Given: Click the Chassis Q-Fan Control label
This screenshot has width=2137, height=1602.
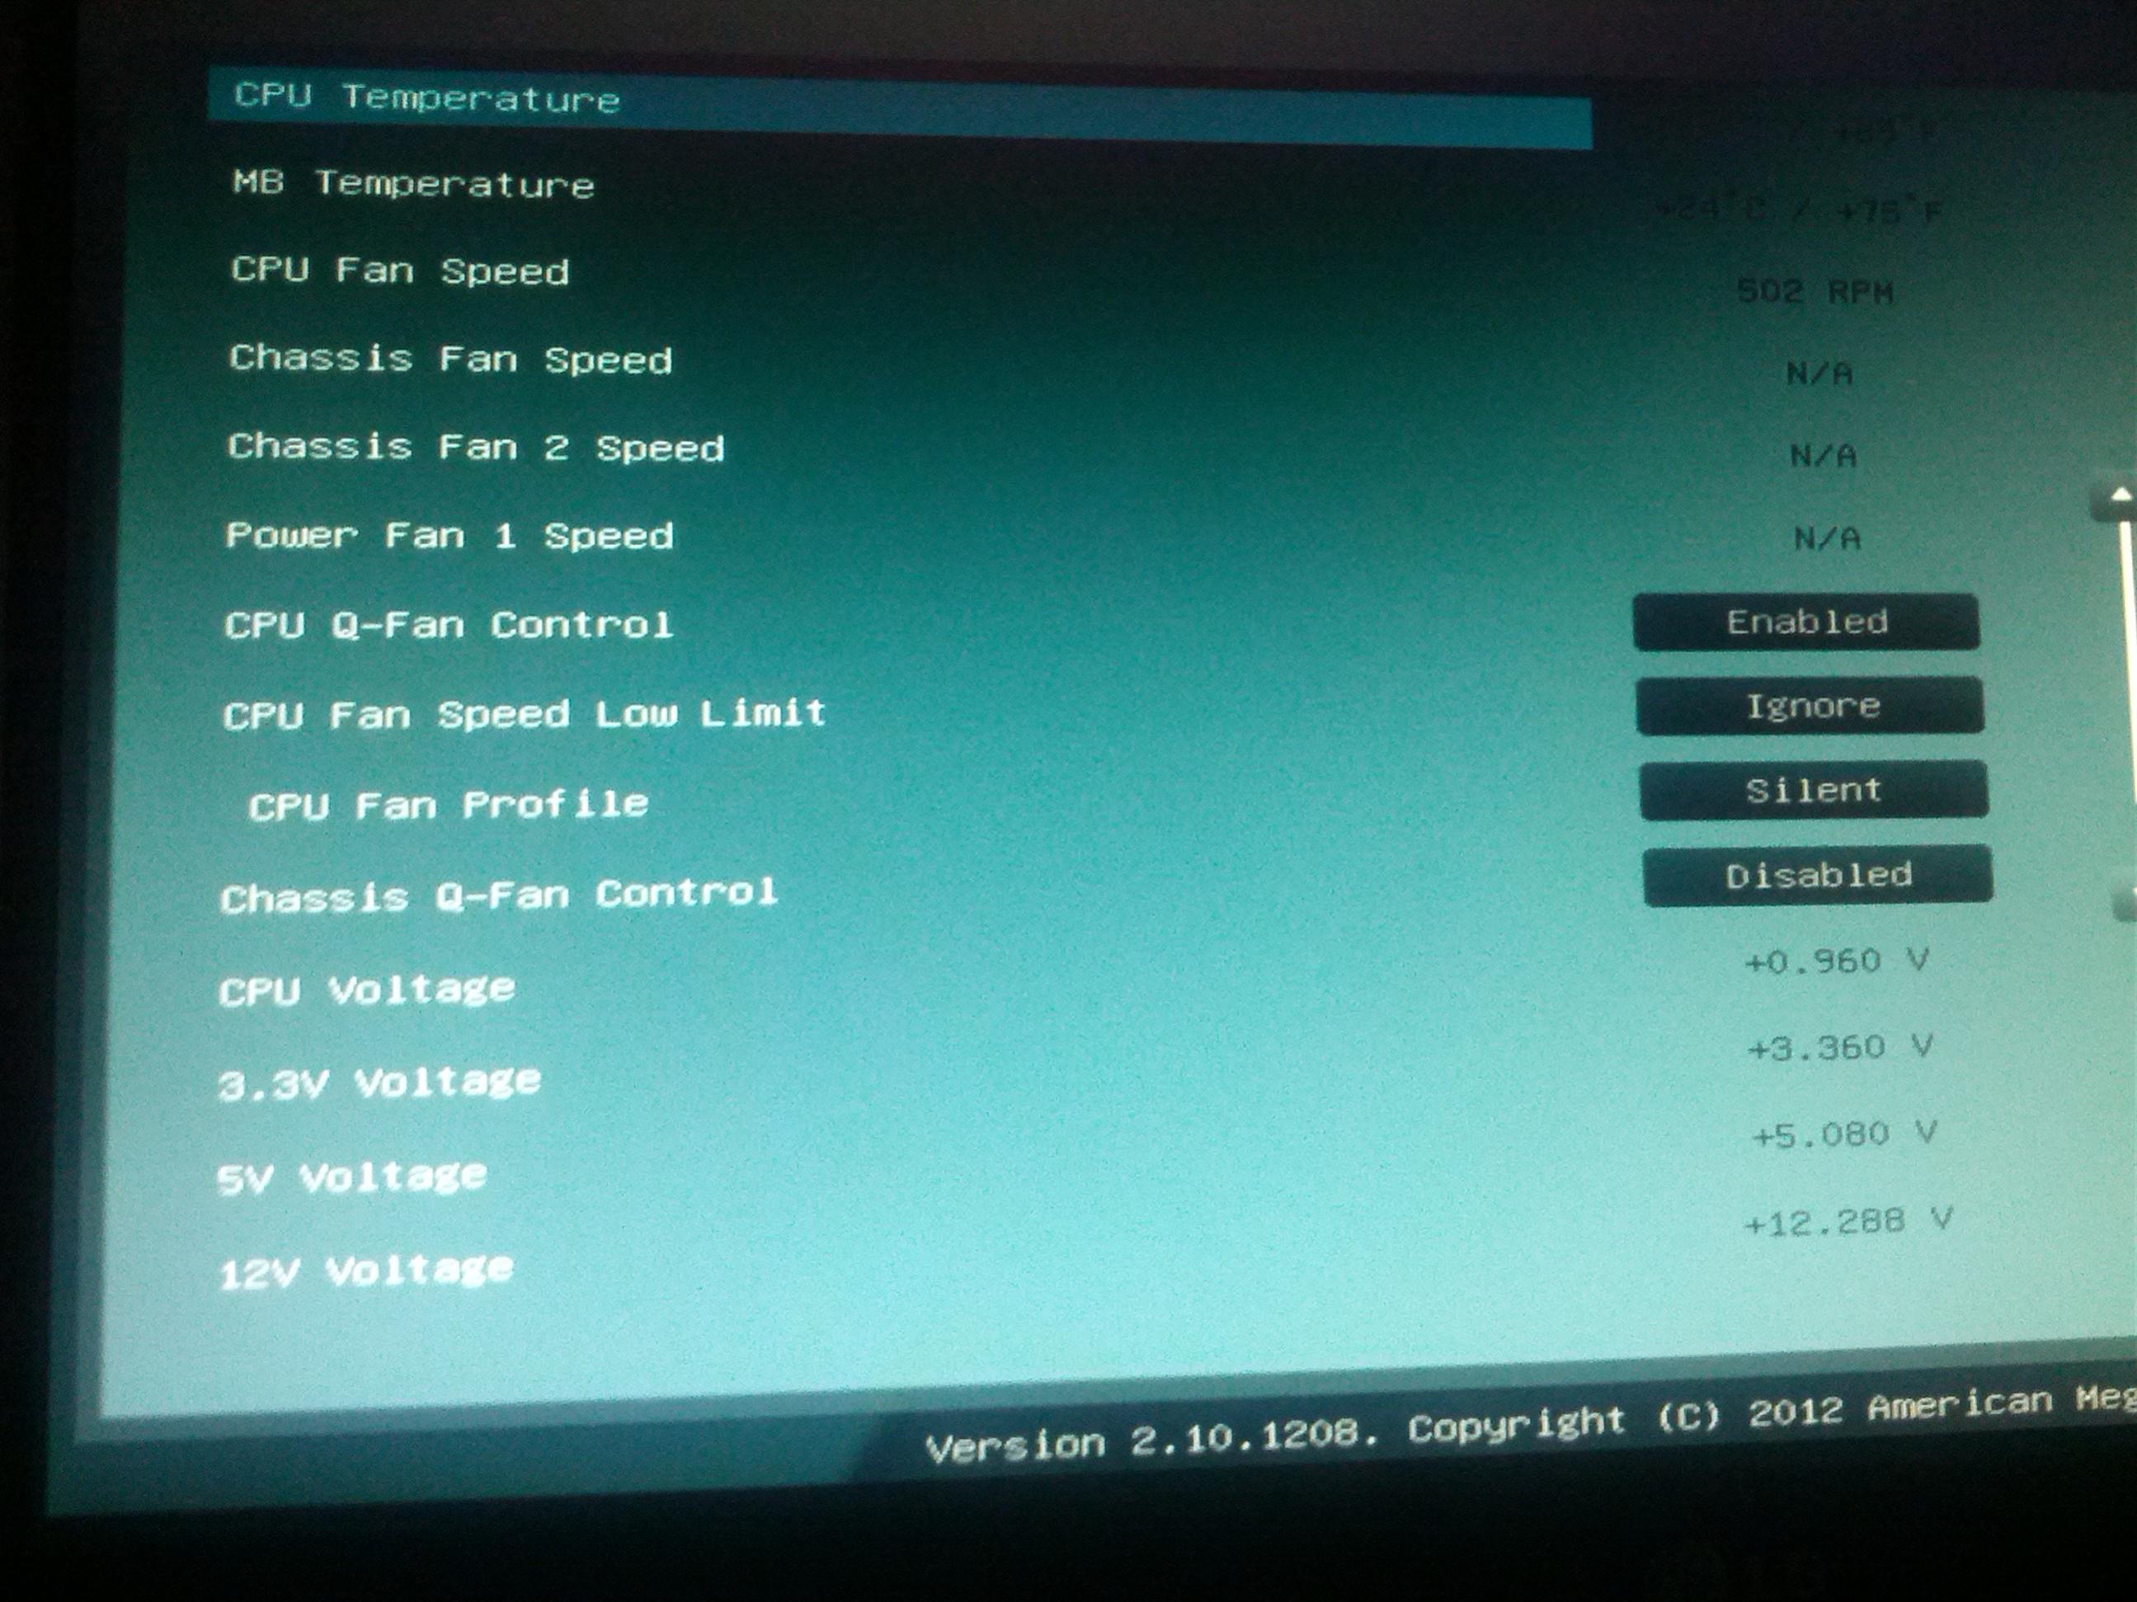Looking at the screenshot, I should 498,895.
